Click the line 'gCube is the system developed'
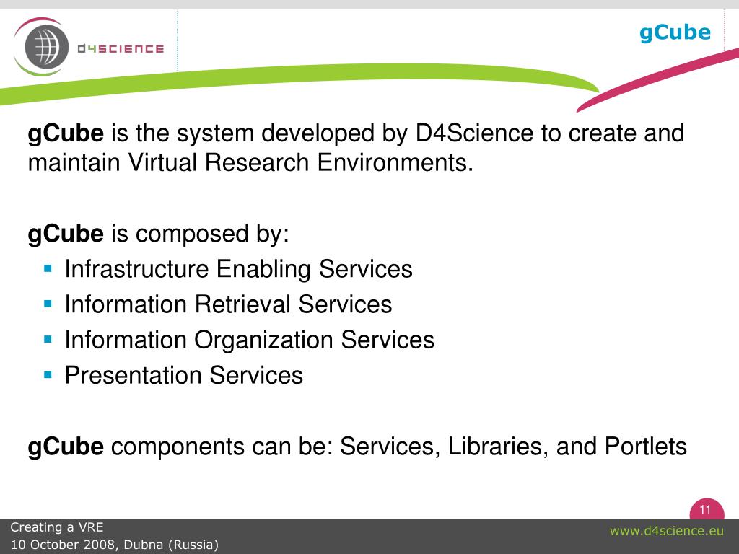 (x=356, y=133)
